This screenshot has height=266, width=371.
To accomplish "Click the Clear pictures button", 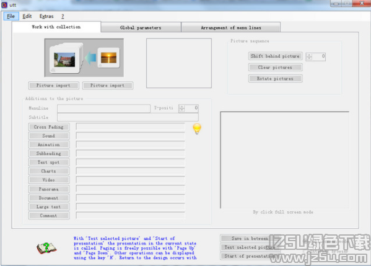I will point(275,67).
